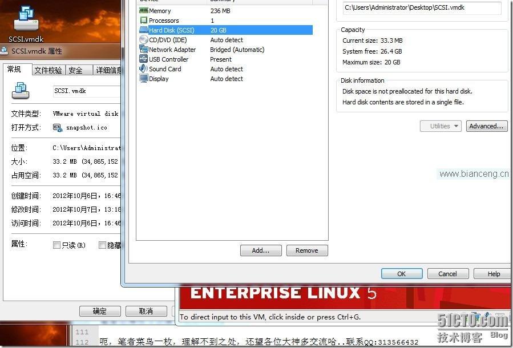Click the disk file path field
Screen dimensions: 513x348
(422, 8)
